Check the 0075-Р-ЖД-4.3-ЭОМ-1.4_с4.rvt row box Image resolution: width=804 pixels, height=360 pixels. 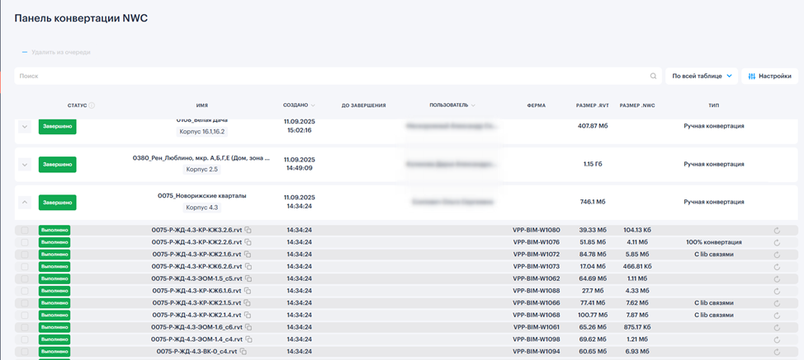tap(25, 339)
